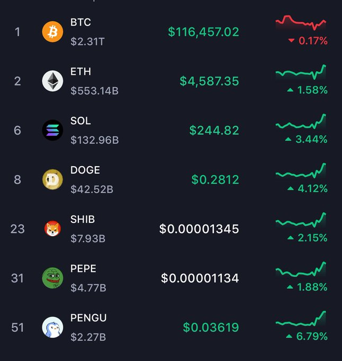This screenshot has width=342, height=361.
Task: Select the DOGE ticker label
Action: (x=85, y=170)
